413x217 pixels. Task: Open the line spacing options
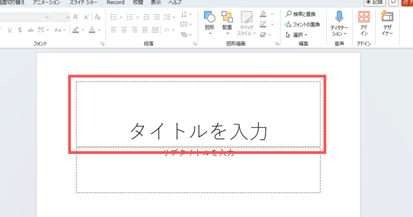[169, 17]
